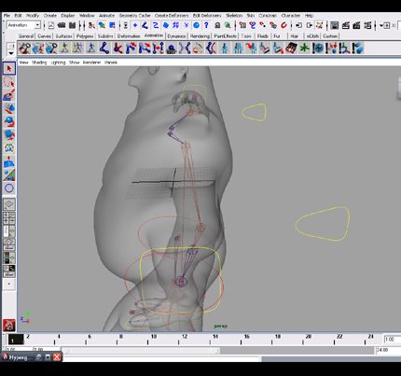Select the arrow Select tool in toolbox
The image size is (401, 376).
[9, 68]
